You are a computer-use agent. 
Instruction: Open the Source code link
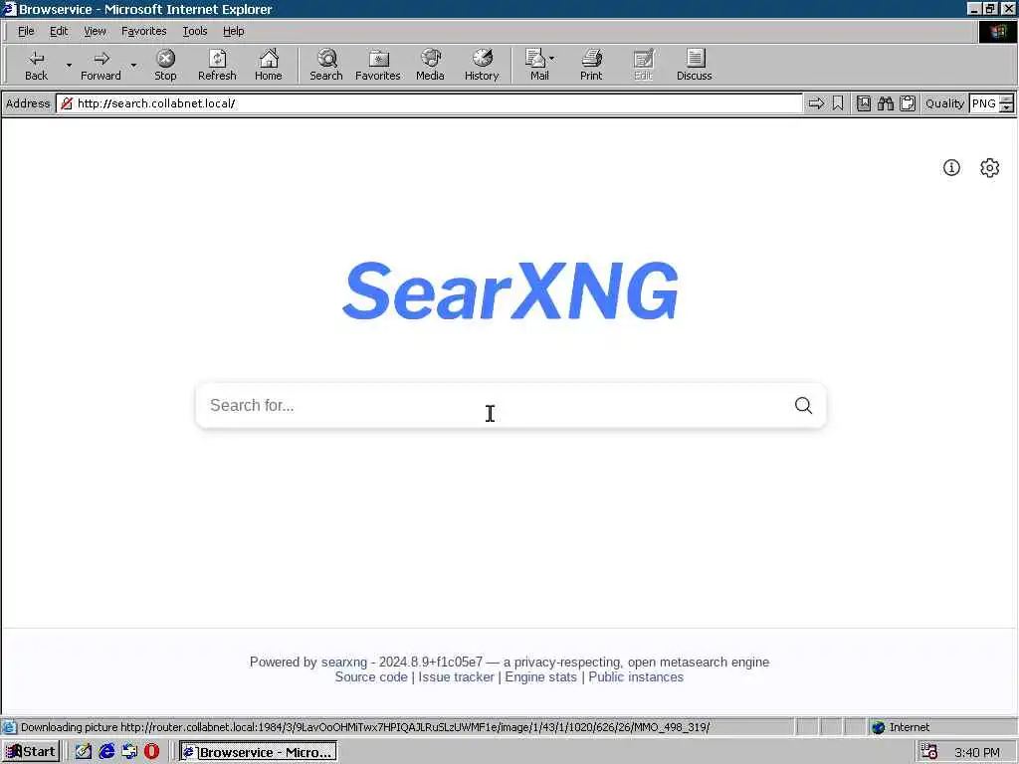[371, 676]
